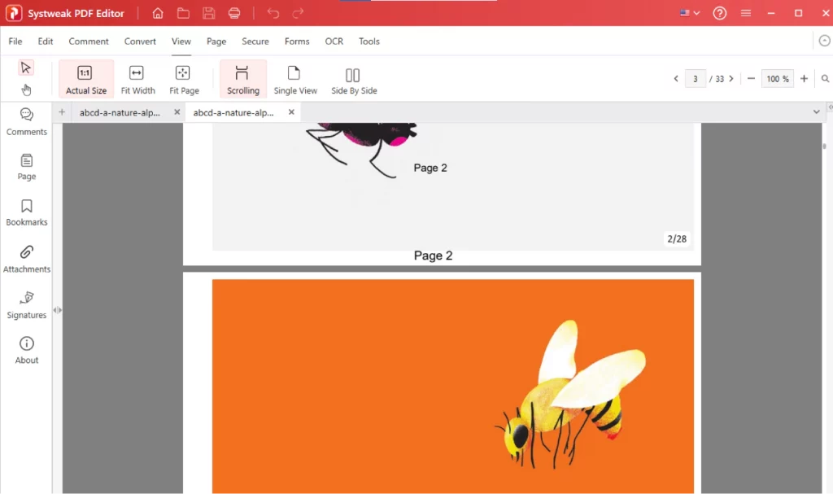Select the arrow selection tool

(26, 68)
